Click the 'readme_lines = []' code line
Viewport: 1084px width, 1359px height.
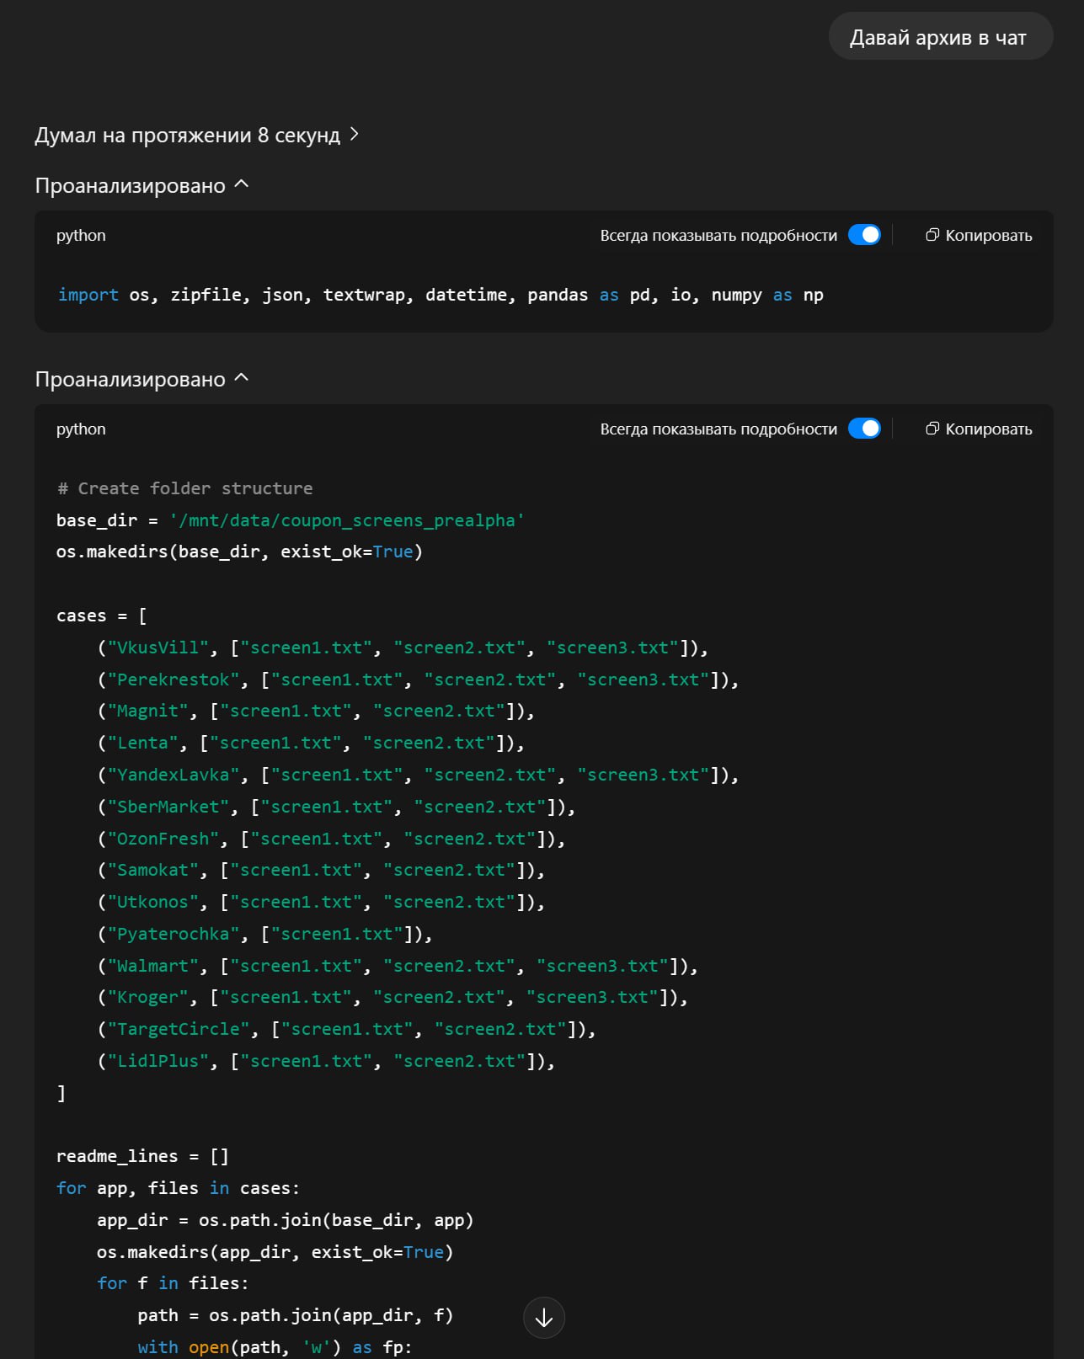tap(142, 1156)
